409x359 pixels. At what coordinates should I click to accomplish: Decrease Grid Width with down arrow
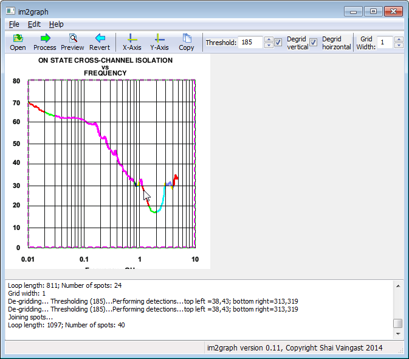click(x=399, y=46)
